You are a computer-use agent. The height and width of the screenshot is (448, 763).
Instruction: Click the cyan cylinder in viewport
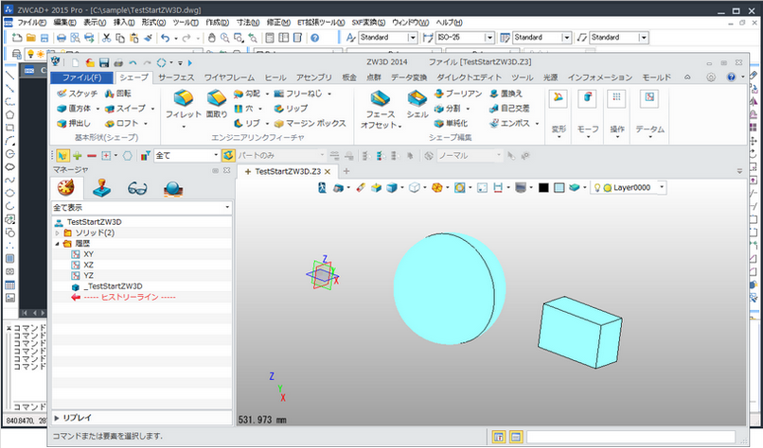[x=449, y=288]
